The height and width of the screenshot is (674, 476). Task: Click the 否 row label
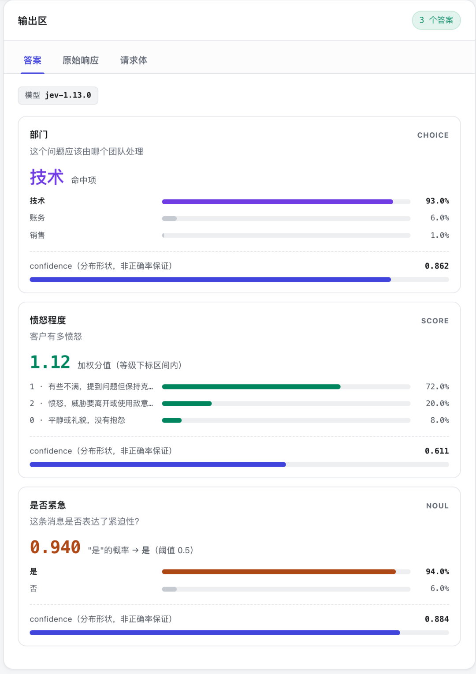(x=33, y=588)
